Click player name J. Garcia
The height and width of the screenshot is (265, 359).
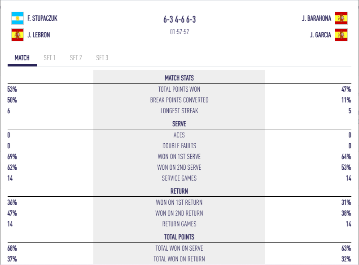point(320,35)
